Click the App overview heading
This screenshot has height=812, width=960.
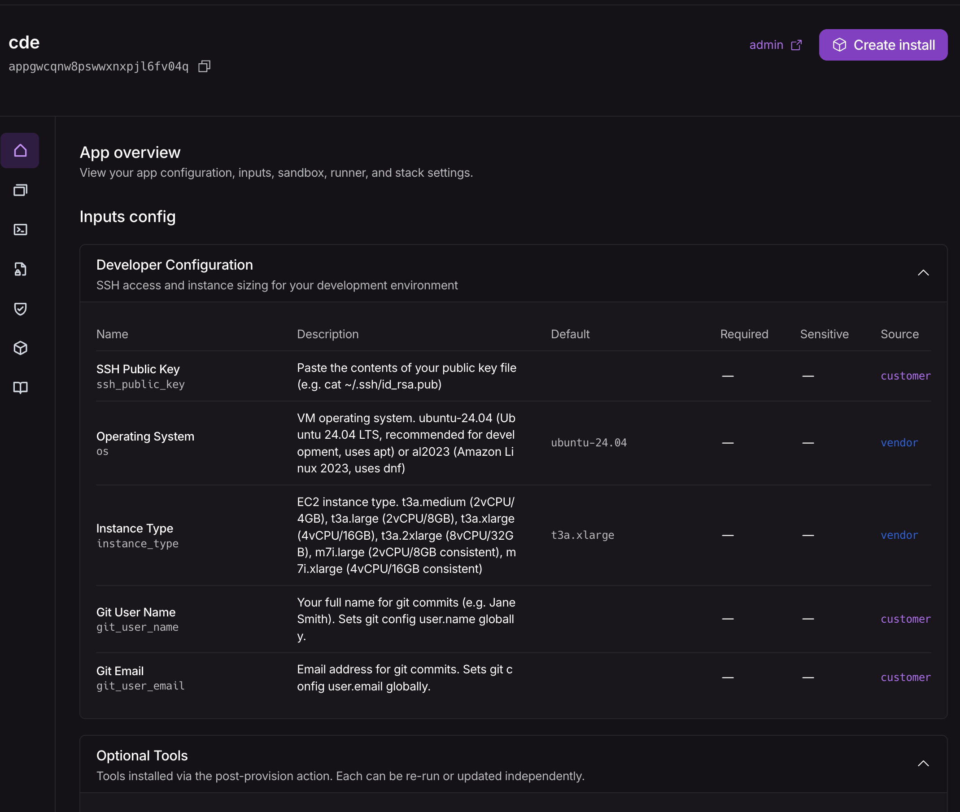[130, 153]
